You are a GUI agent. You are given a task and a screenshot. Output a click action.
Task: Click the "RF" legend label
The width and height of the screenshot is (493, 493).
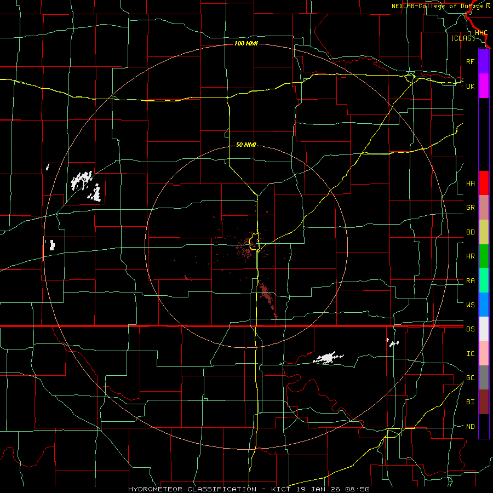470,61
